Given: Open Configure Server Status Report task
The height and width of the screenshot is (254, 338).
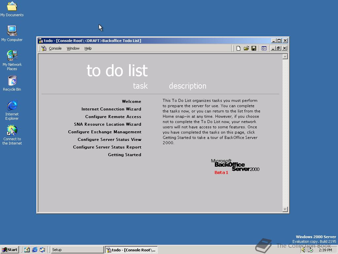Looking at the screenshot, I should point(107,147).
